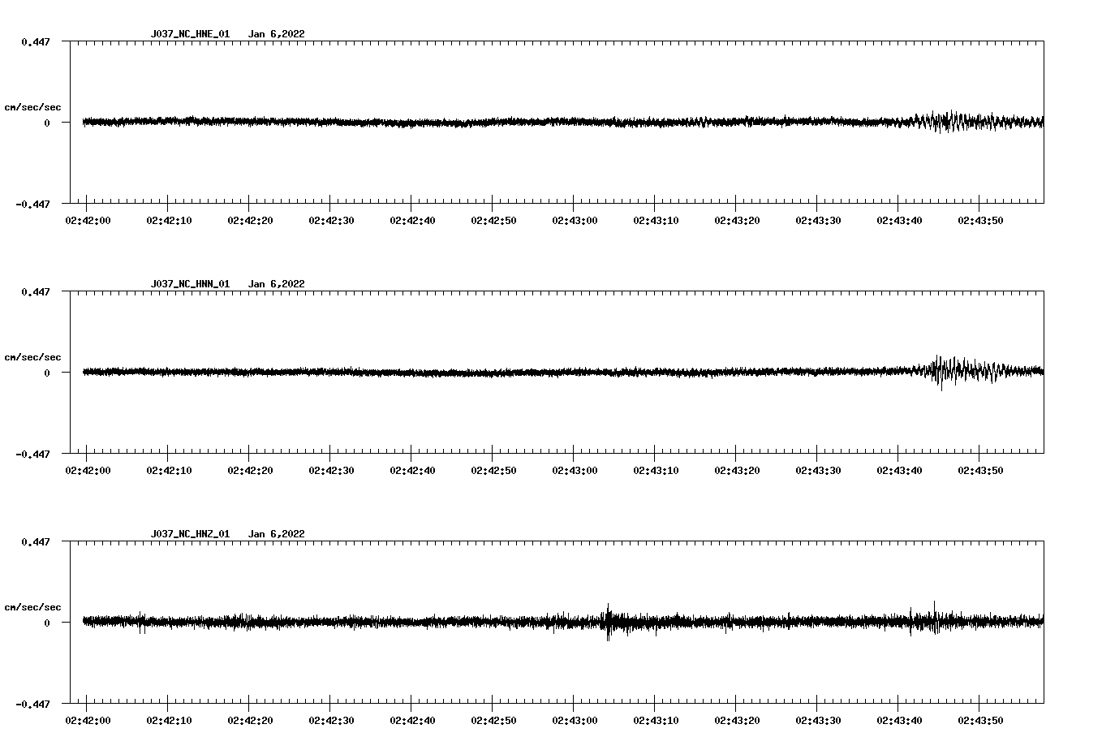Click the 02:43:30 time label under HNN plot
The image size is (1102, 750).
coord(818,471)
